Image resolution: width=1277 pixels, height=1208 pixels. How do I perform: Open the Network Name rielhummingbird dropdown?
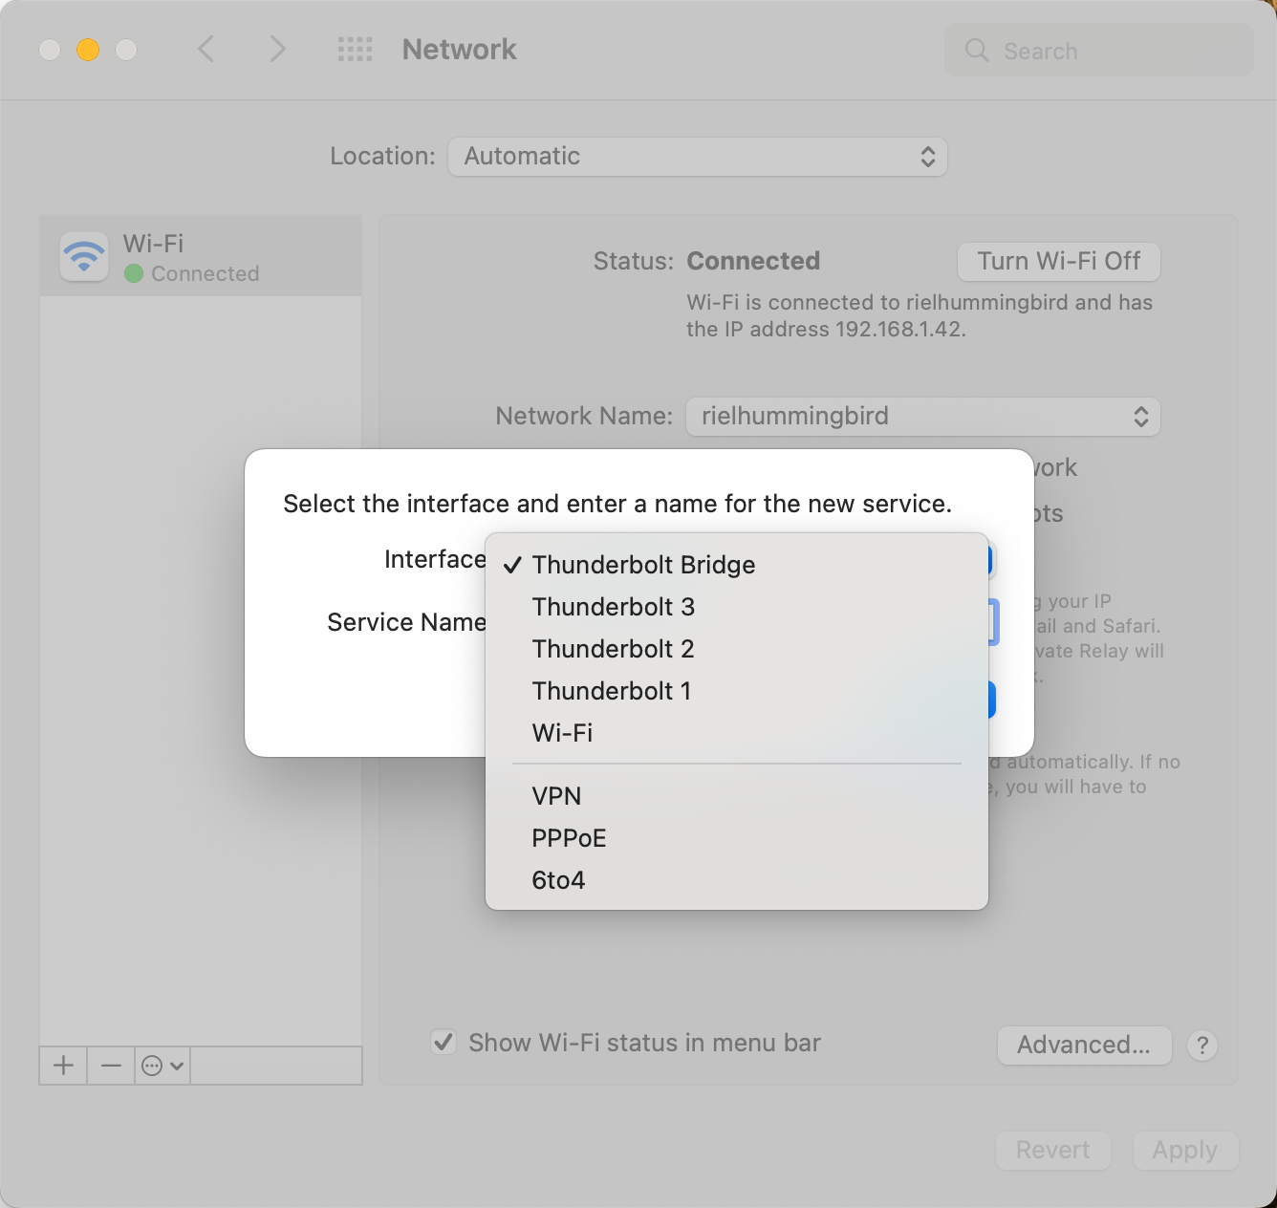coord(923,417)
